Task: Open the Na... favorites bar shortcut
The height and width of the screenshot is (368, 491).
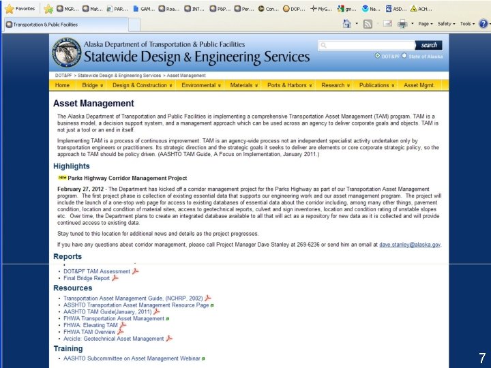Action: point(371,9)
